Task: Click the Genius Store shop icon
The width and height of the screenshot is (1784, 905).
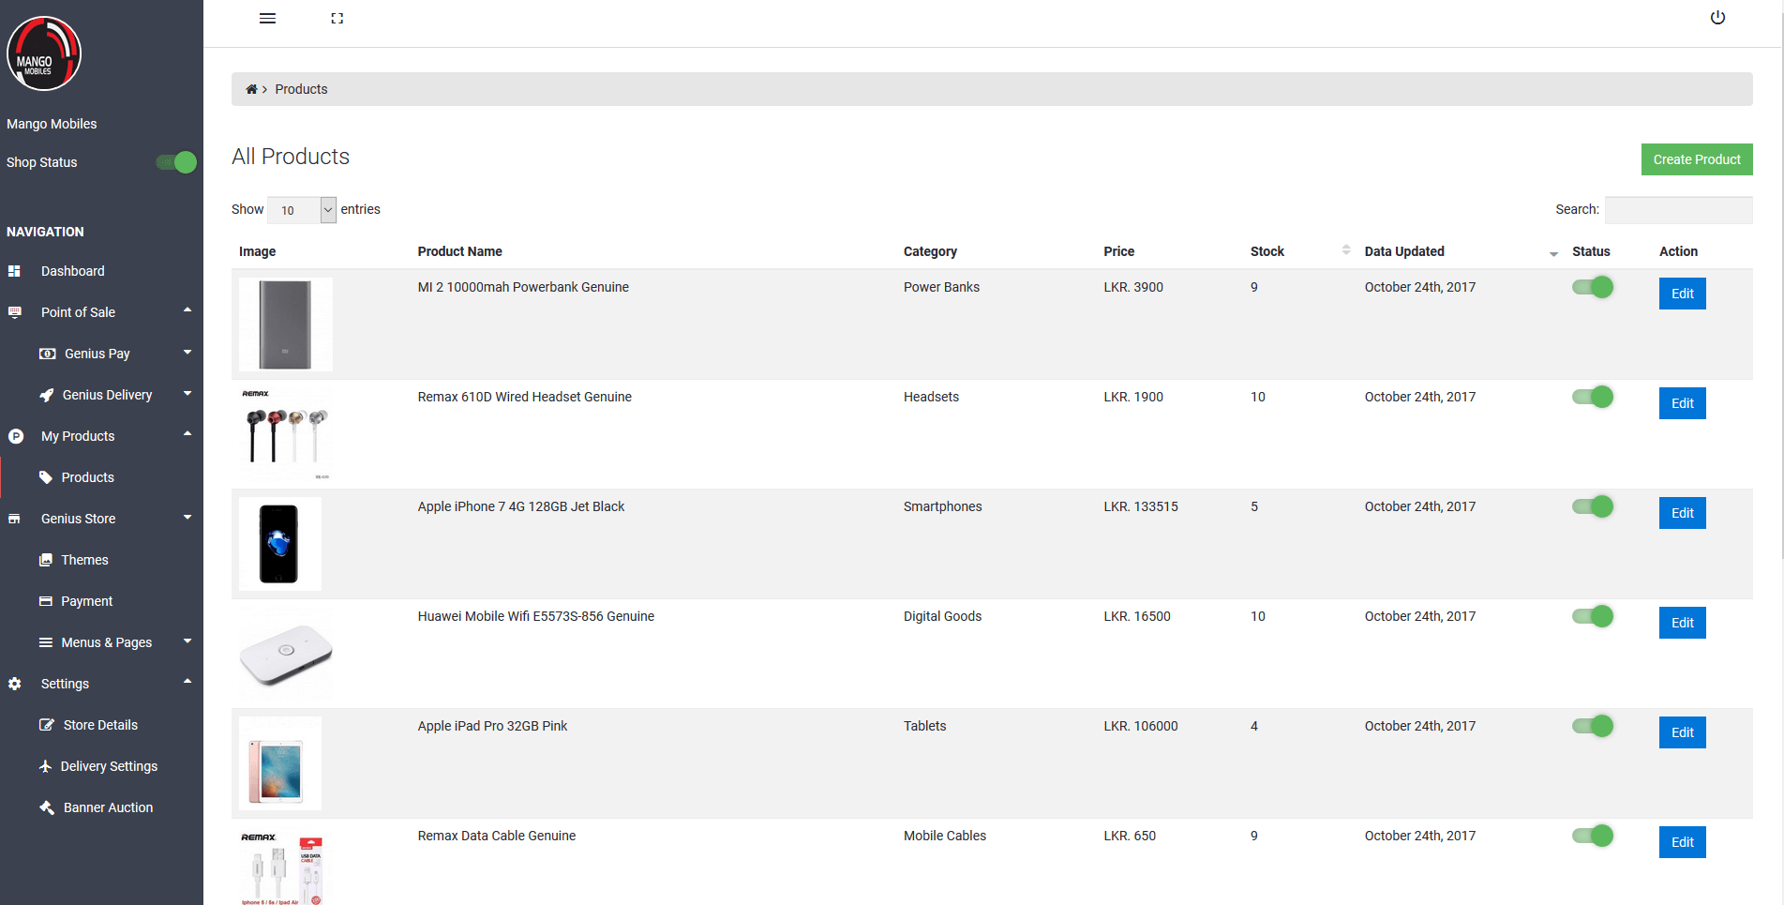Action: pyautogui.click(x=14, y=519)
